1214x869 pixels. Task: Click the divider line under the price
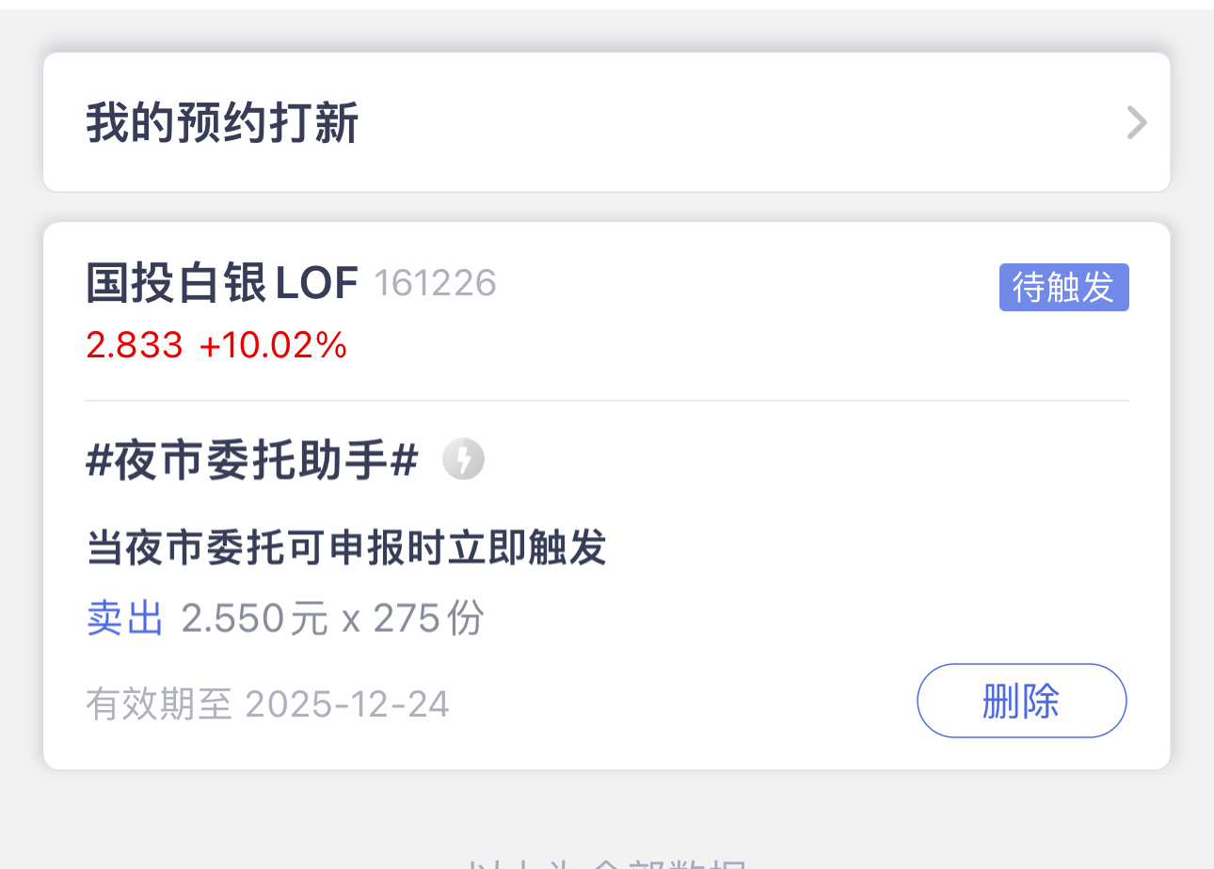tap(606, 401)
